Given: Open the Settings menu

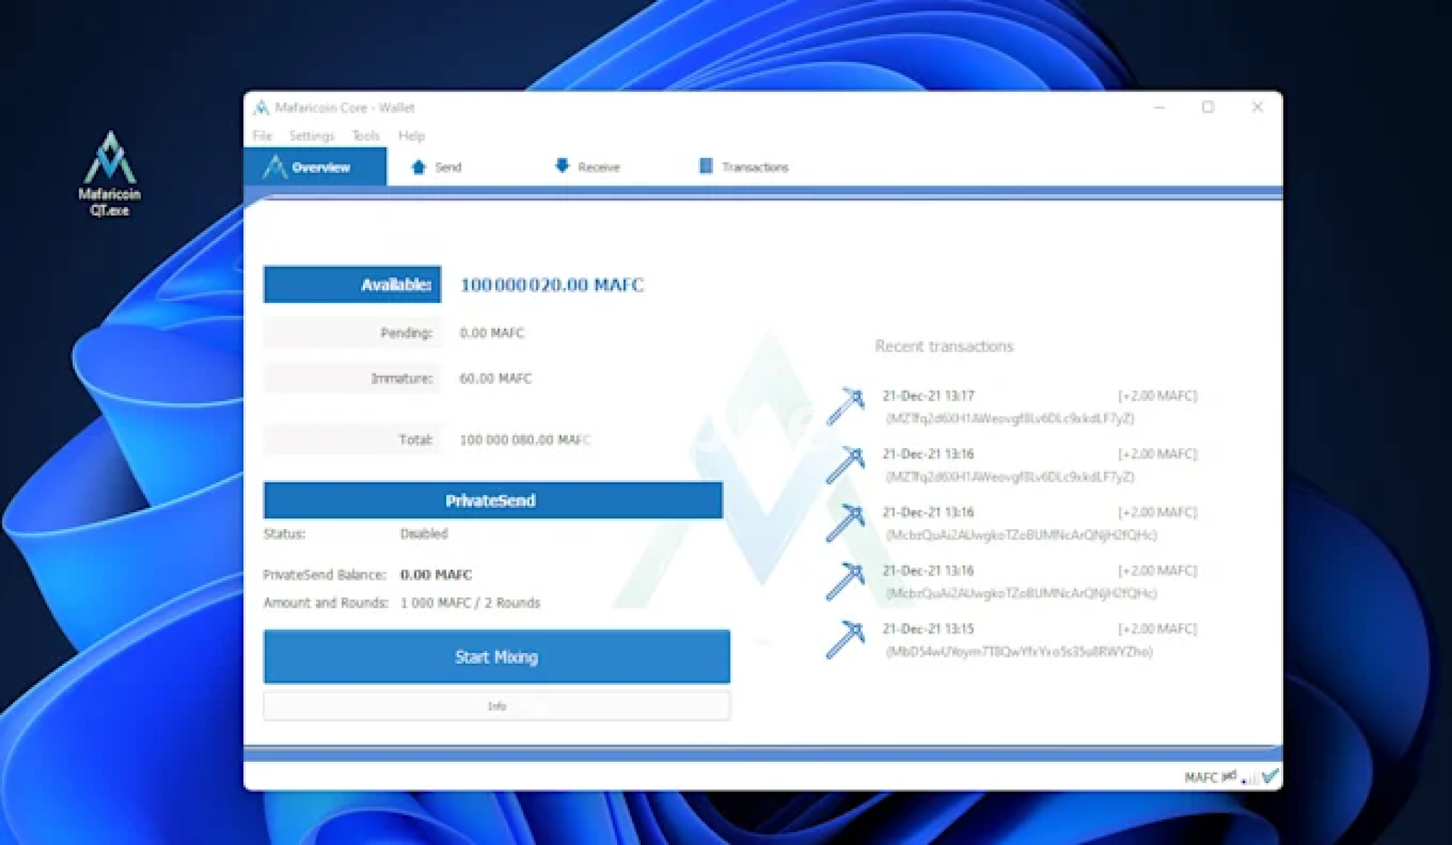Looking at the screenshot, I should coord(311,136).
